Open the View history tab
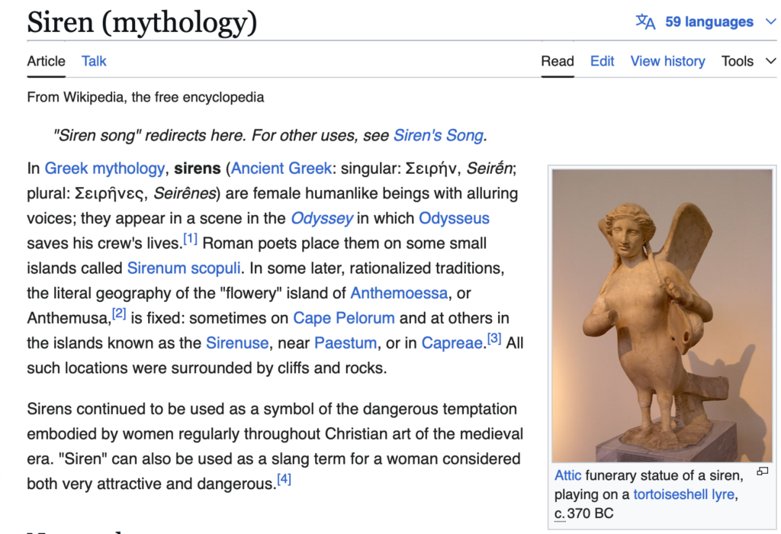781x534 pixels. 667,61
